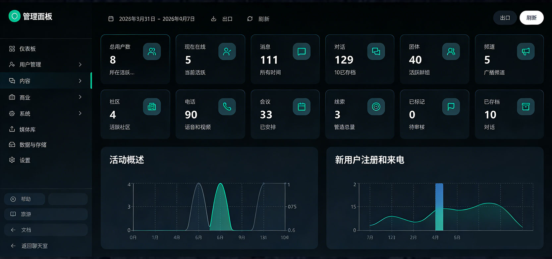Click the green peak in 活动概述 chart
Screen dimensions: 552x259
click(x=220, y=206)
